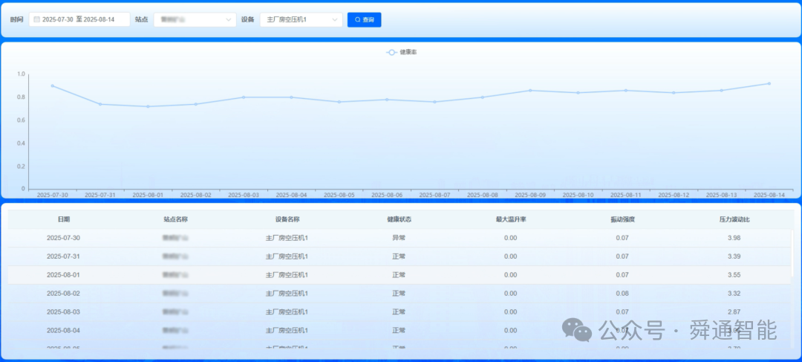Click the 2025-08-12 label on the chart x-axis
The height and width of the screenshot is (362, 802).
pyautogui.click(x=674, y=195)
